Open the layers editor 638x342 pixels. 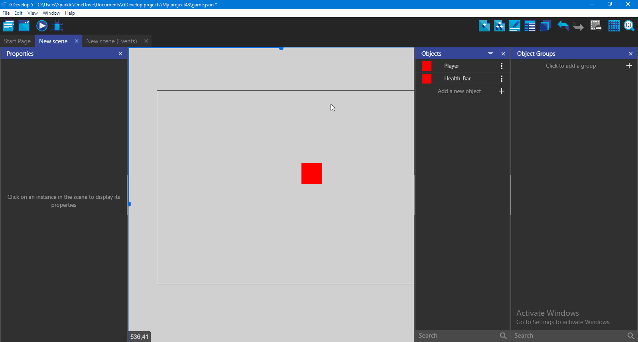[545, 26]
